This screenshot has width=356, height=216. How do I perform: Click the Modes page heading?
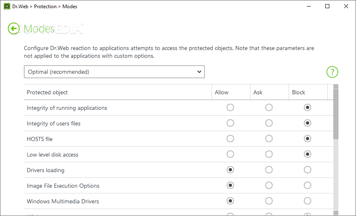coord(39,29)
